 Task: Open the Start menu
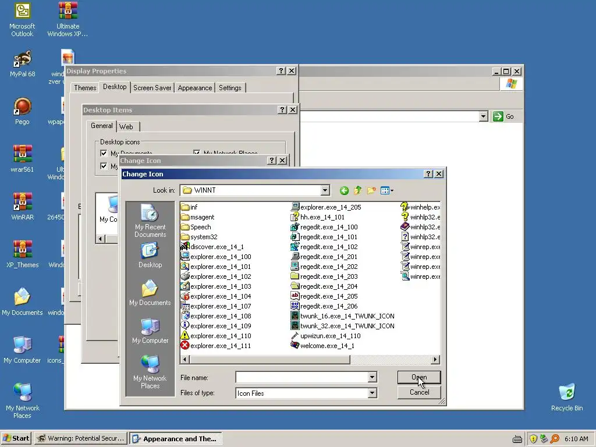[x=16, y=438]
